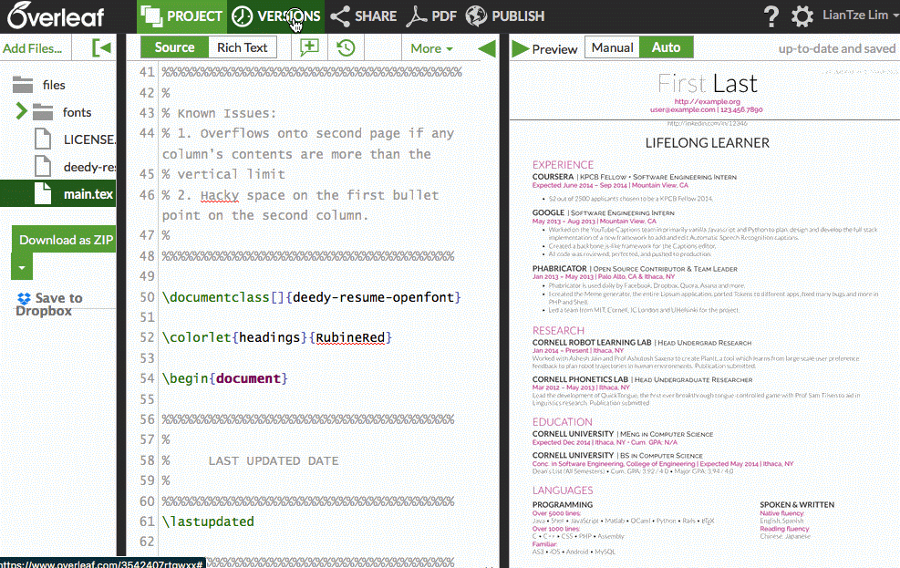Viewport: 900px width, 568px height.
Task: Open the arrow dropdown below Download as ZIP
Action: 23,268
